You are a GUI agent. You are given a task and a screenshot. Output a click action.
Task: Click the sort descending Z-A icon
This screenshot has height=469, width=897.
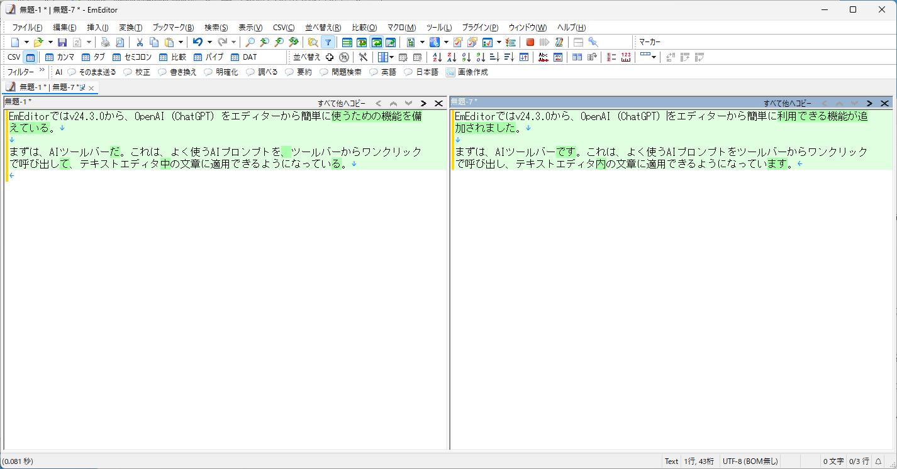click(452, 57)
